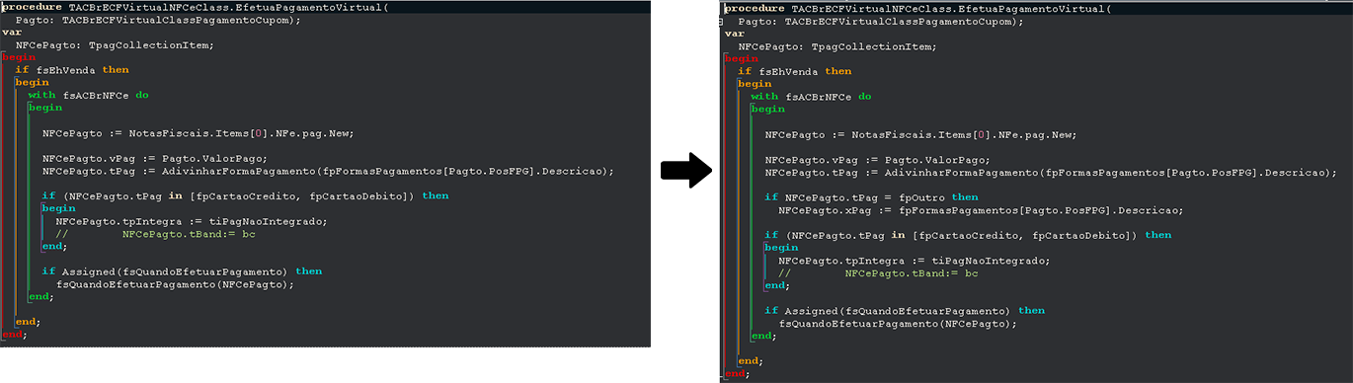Click 'fsQuandoEfetuarPagamento(NFCePagto);' call in left panel

pos(176,284)
